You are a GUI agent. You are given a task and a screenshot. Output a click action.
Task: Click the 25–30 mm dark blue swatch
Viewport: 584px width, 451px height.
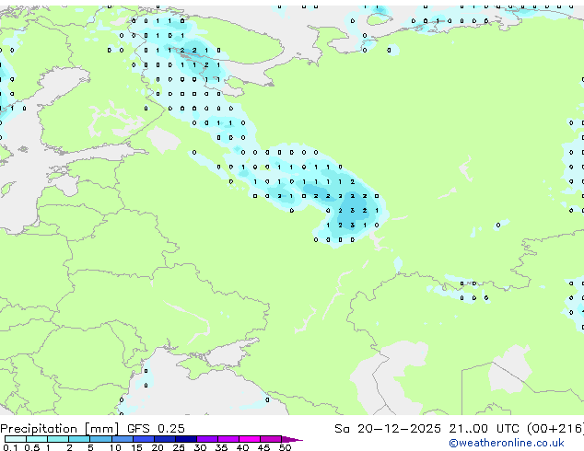[186, 439]
